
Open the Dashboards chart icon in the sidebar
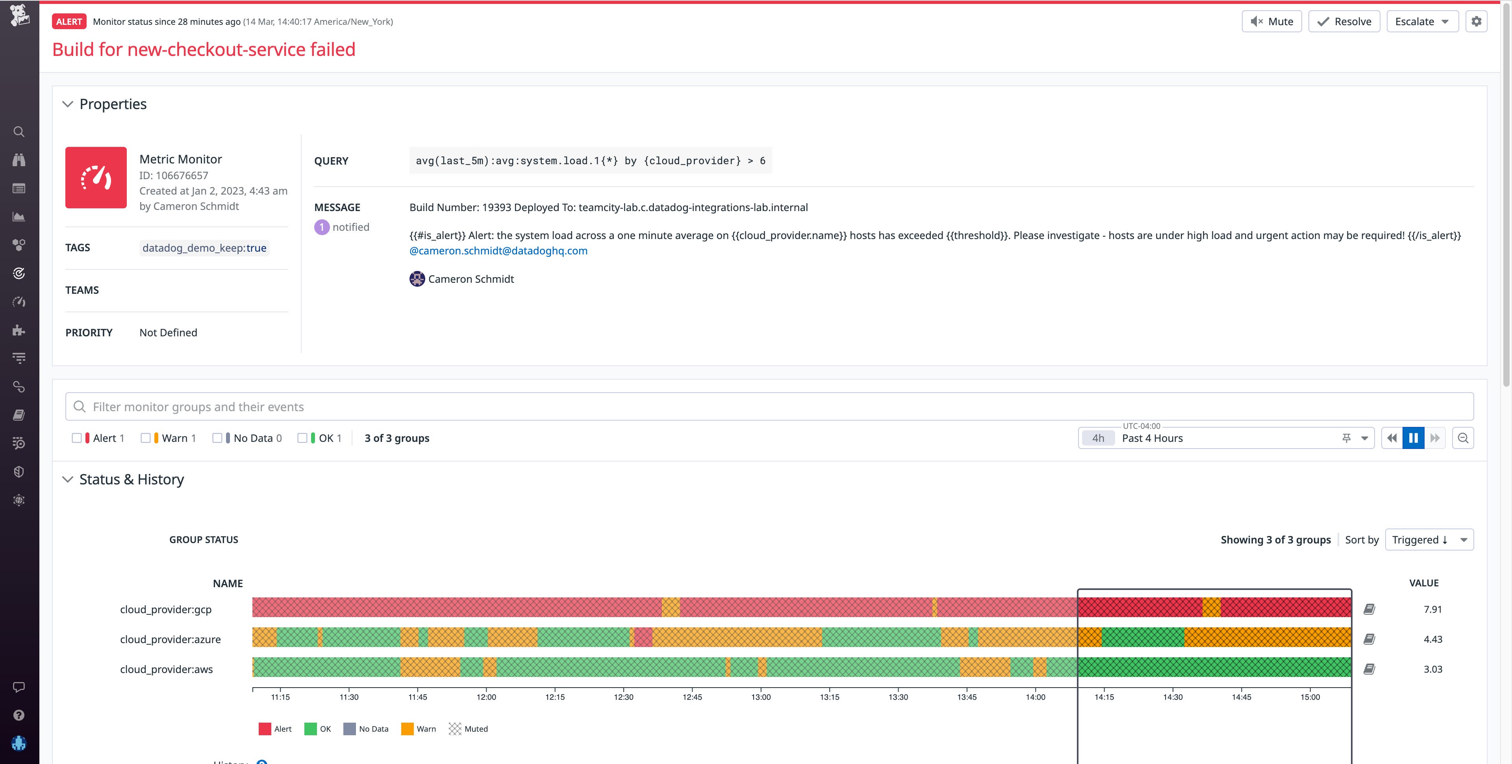pyautogui.click(x=19, y=217)
